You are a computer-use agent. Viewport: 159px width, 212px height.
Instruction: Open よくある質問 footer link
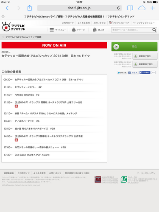point(39,173)
